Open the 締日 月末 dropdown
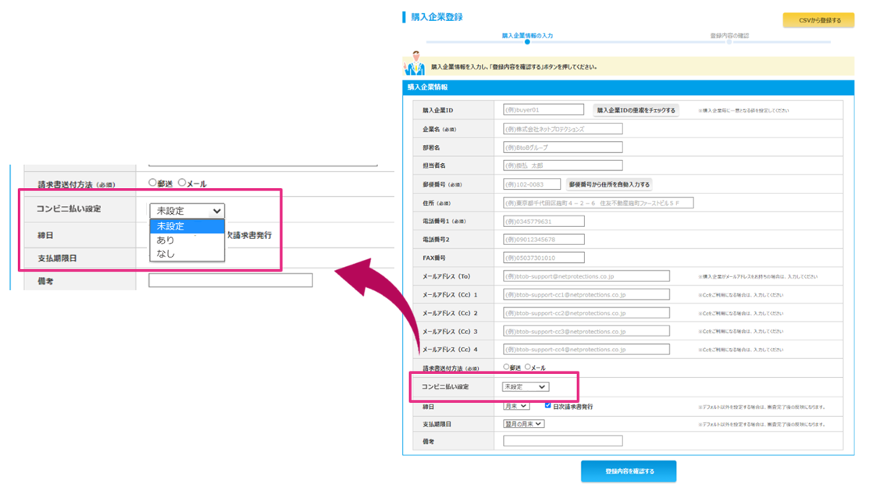The height and width of the screenshot is (487, 877). click(x=515, y=406)
